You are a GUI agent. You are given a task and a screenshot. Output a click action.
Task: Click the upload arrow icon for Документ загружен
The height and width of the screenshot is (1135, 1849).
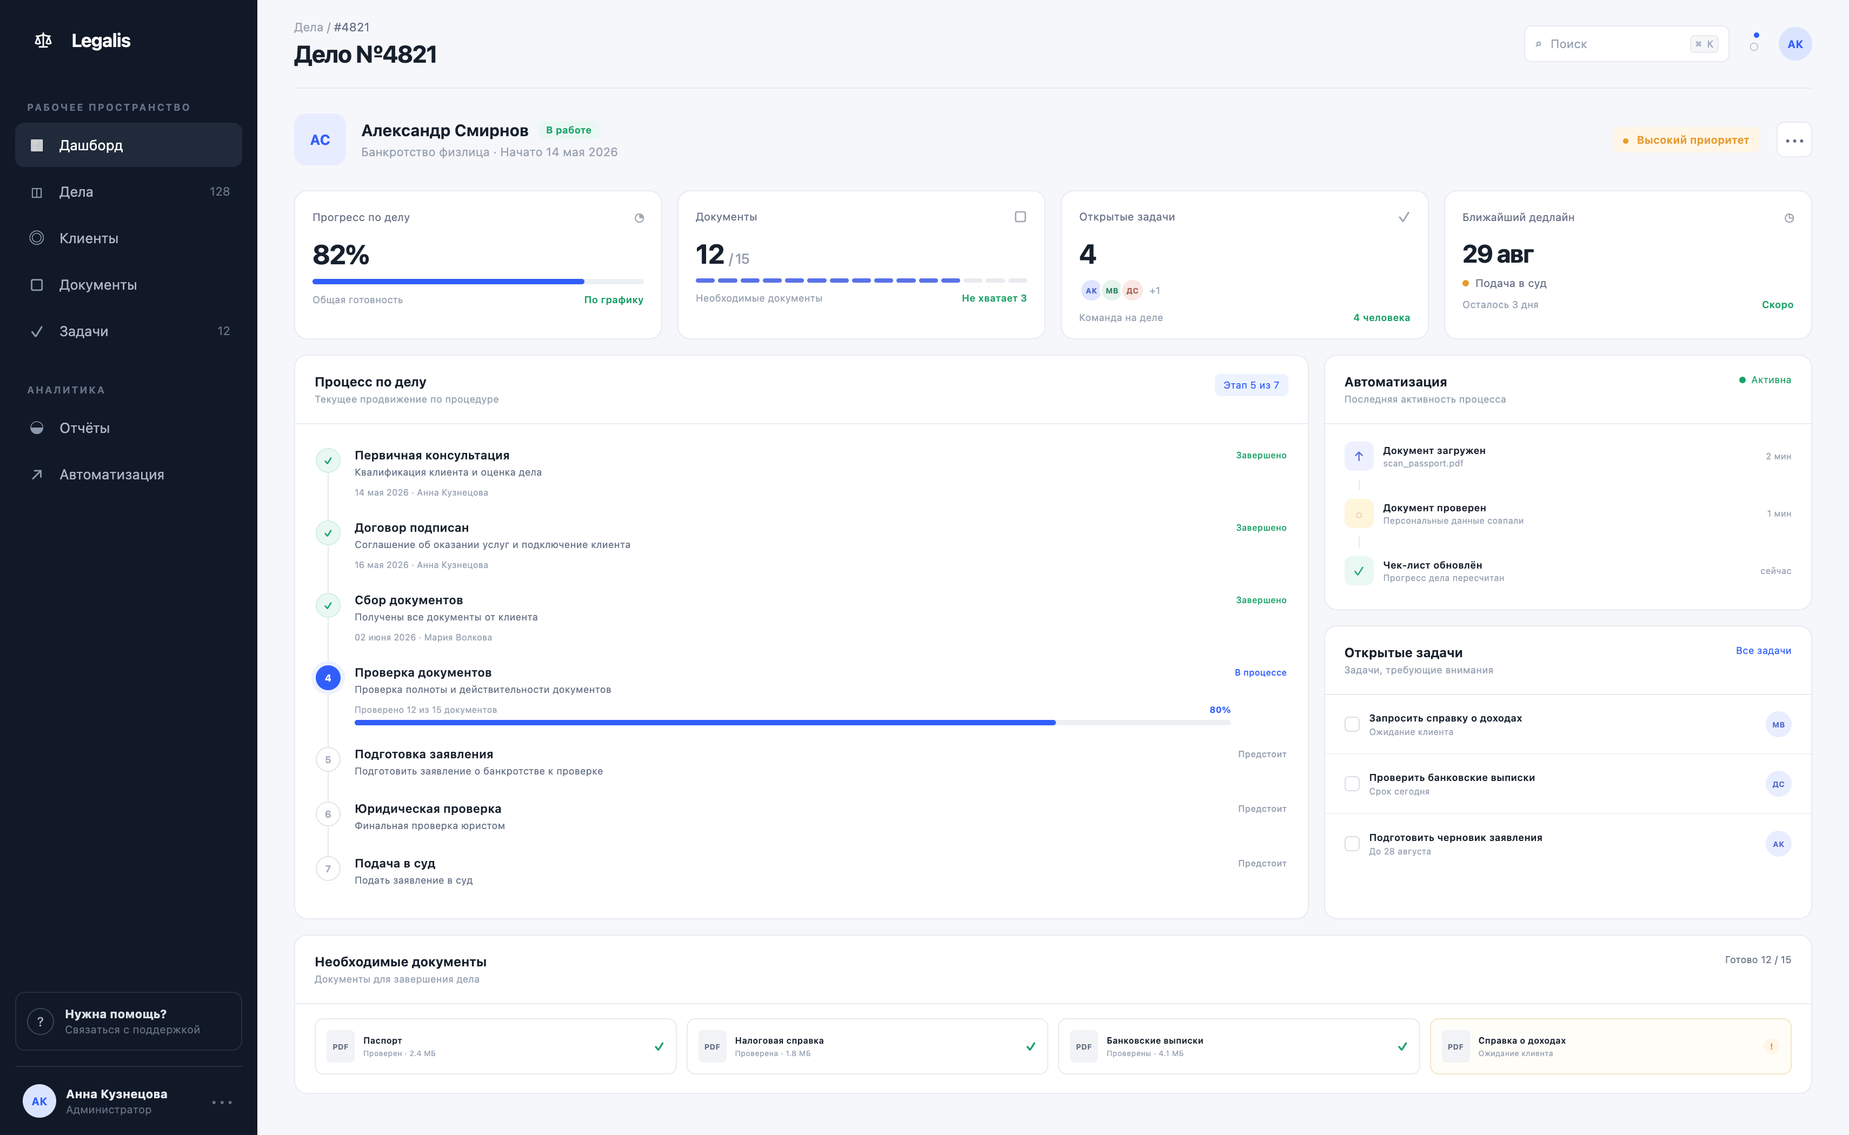(x=1359, y=456)
